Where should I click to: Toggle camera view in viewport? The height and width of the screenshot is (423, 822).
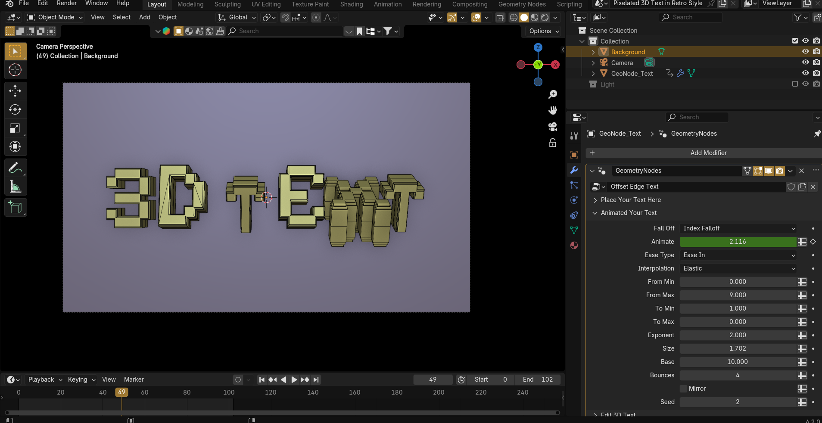point(553,127)
